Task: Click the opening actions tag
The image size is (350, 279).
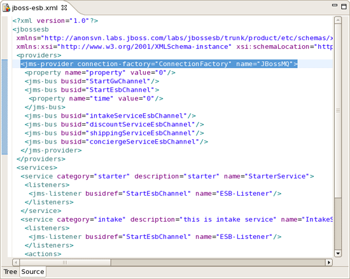Action: click(x=43, y=254)
